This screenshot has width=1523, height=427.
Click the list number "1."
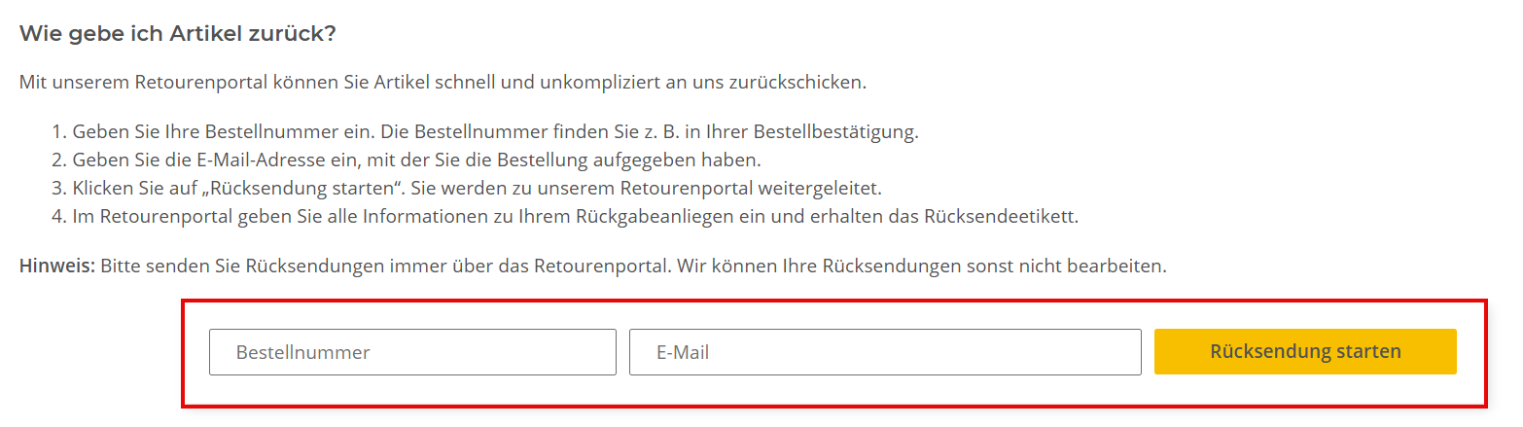click(x=59, y=132)
